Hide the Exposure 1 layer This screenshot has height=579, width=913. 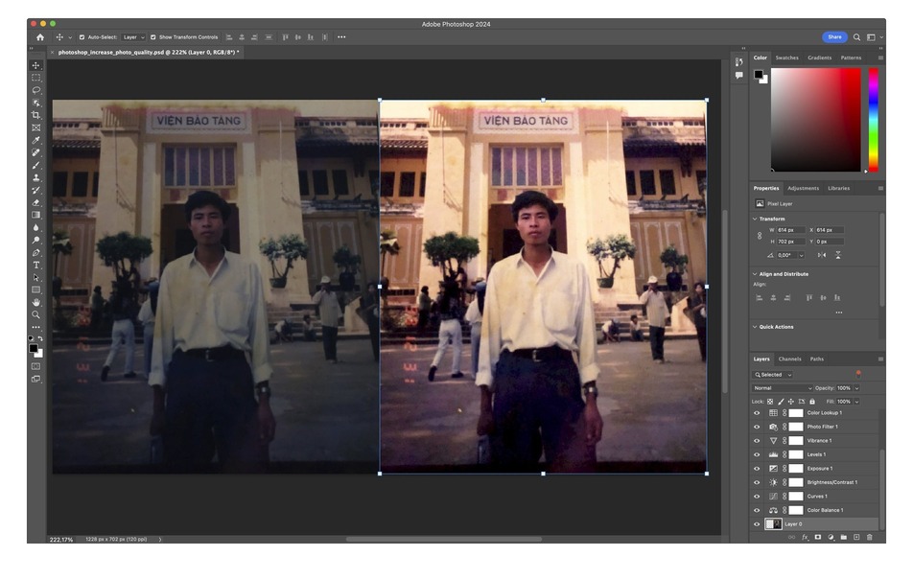(757, 469)
